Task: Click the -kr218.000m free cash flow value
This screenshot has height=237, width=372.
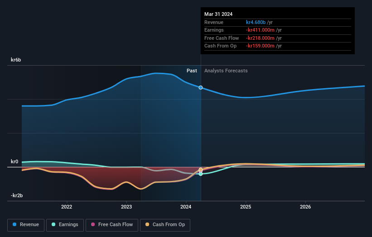Action: [260, 38]
